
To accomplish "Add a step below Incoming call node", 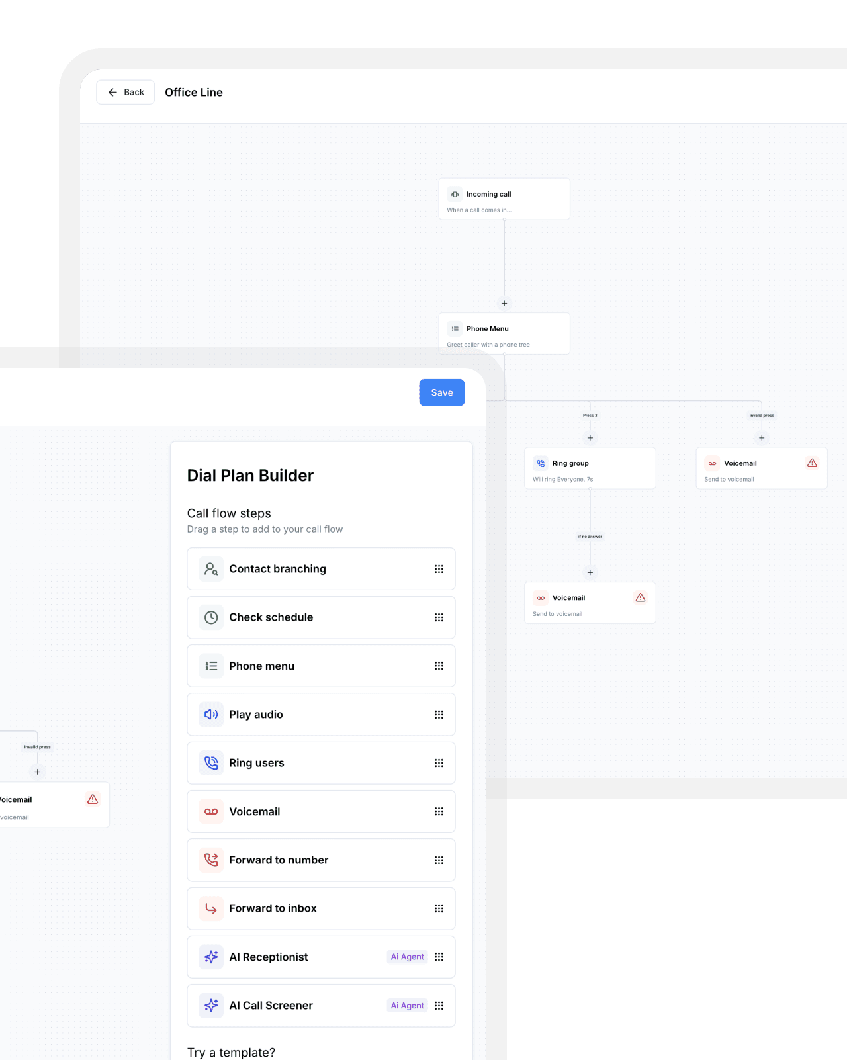I will click(x=504, y=303).
